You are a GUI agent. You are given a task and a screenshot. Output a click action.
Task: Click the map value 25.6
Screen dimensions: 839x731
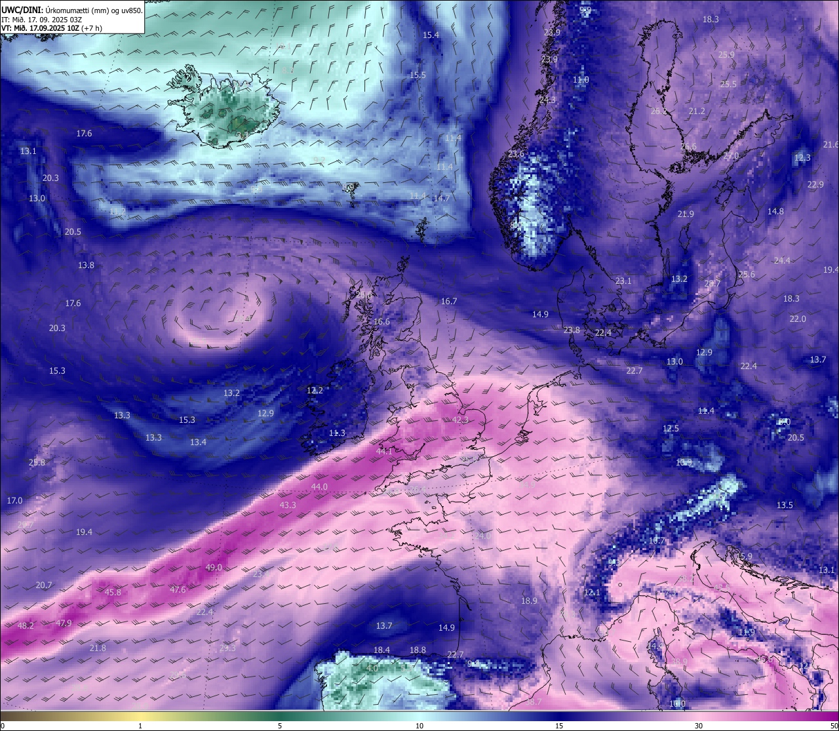[747, 274]
